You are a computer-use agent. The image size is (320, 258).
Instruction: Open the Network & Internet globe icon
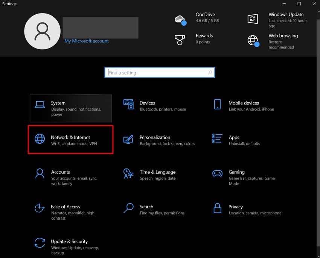click(40, 139)
